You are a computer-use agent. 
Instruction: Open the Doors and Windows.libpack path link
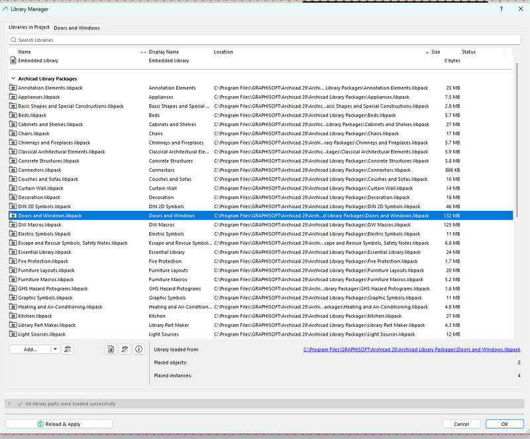tap(411, 349)
